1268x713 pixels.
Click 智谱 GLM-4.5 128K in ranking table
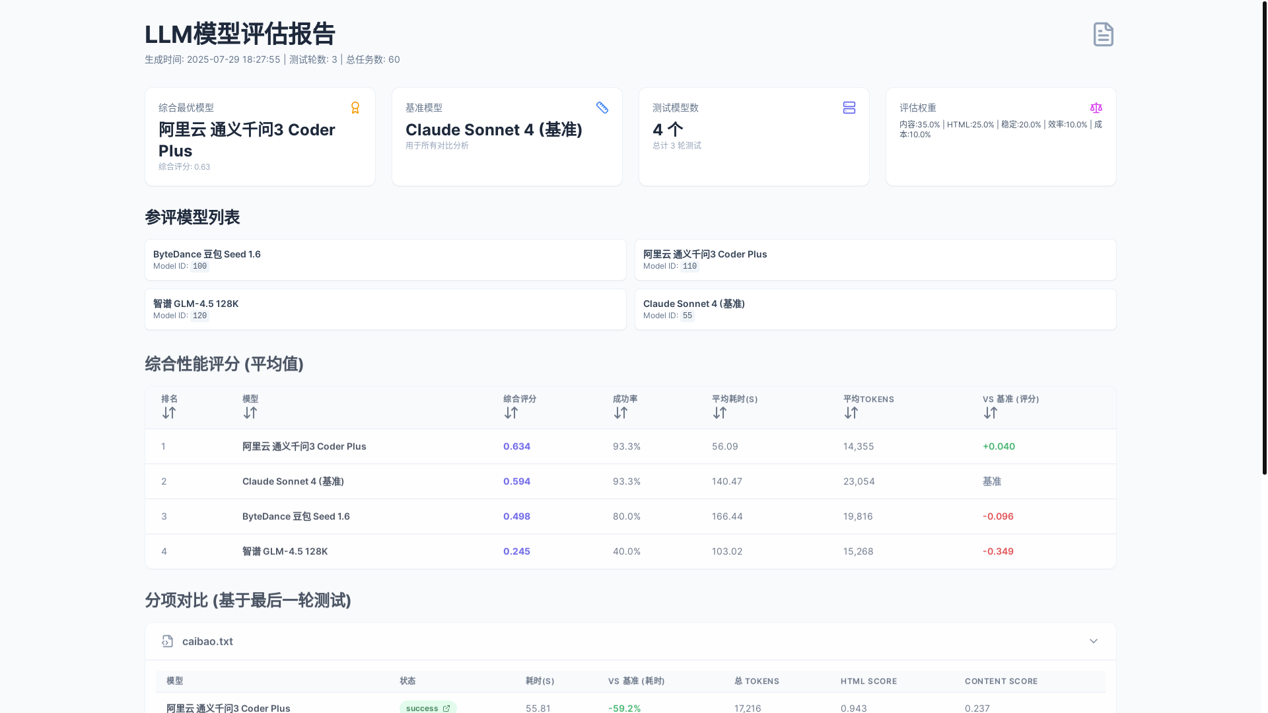285,551
